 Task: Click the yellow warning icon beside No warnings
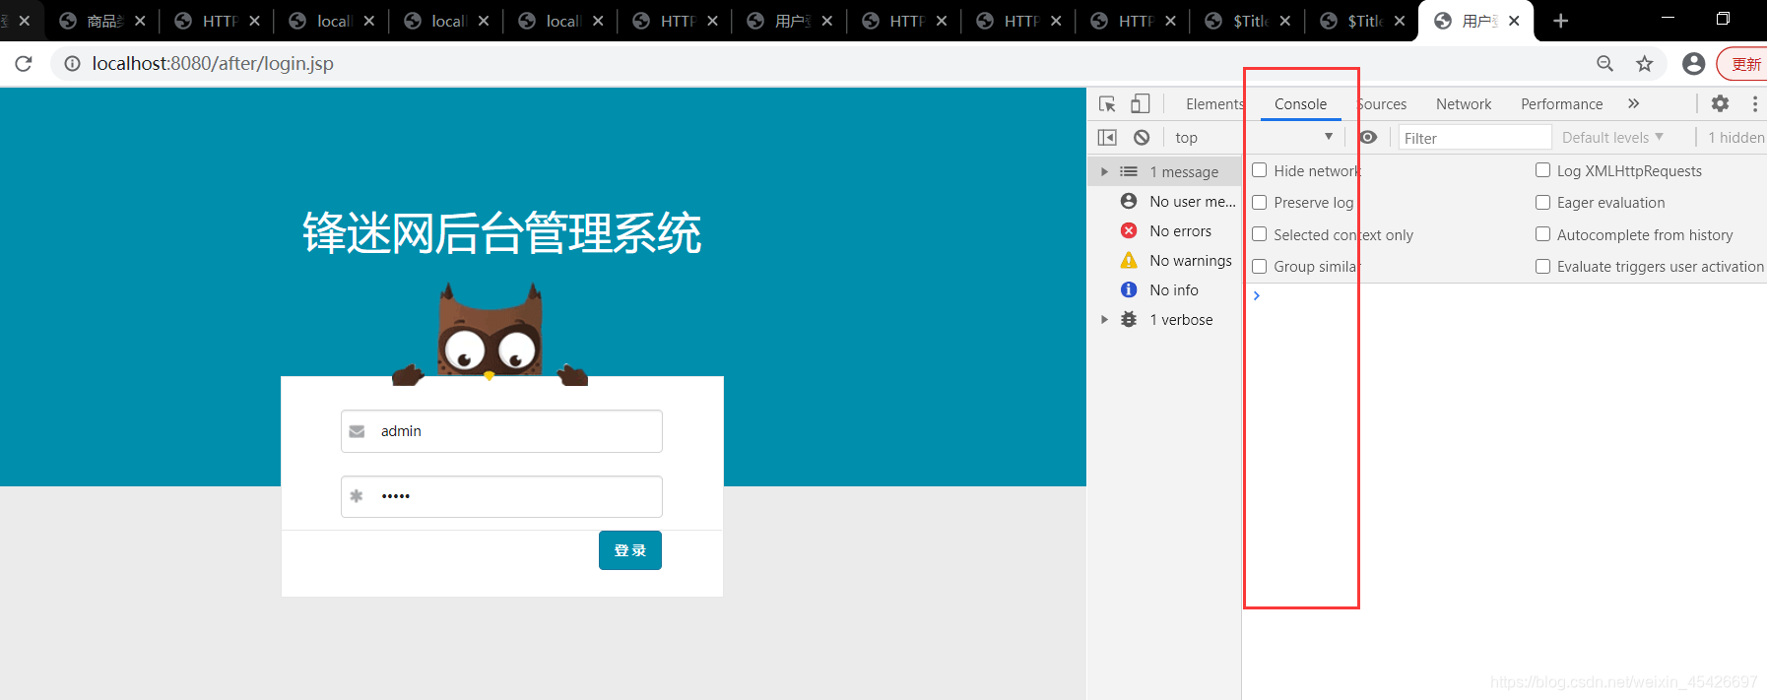click(1129, 260)
